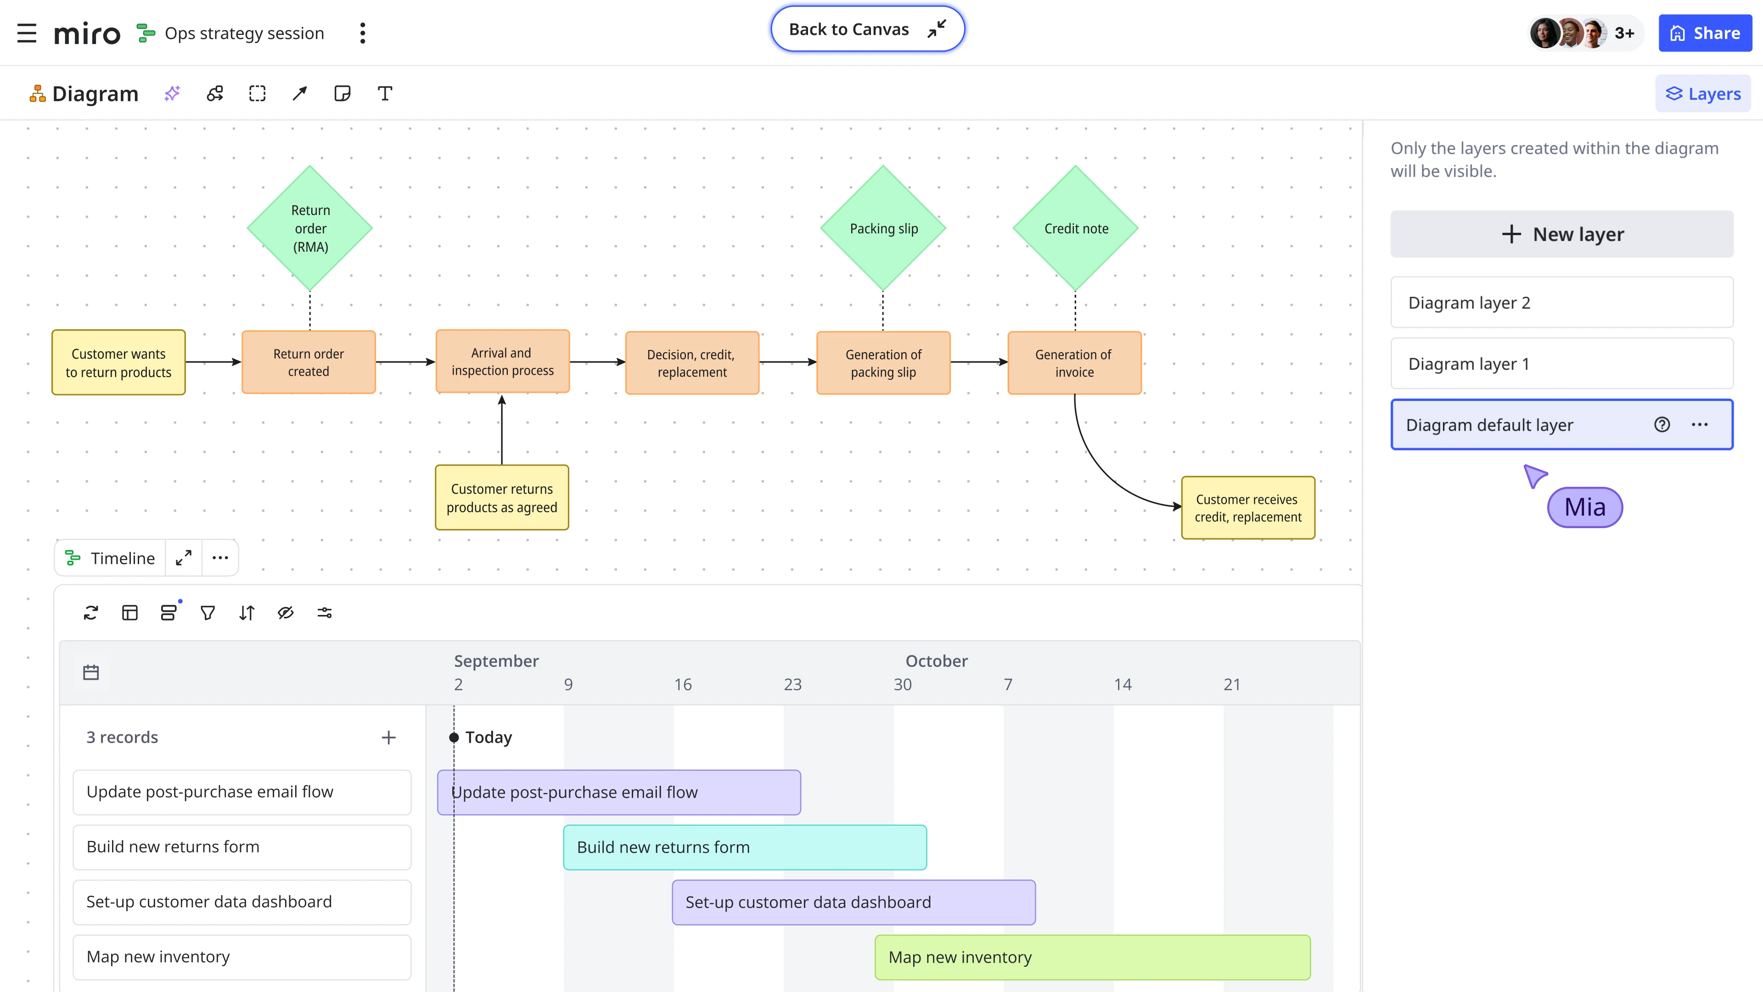
Task: Select the Customer receives credit, replacement node
Action: [1248, 508]
